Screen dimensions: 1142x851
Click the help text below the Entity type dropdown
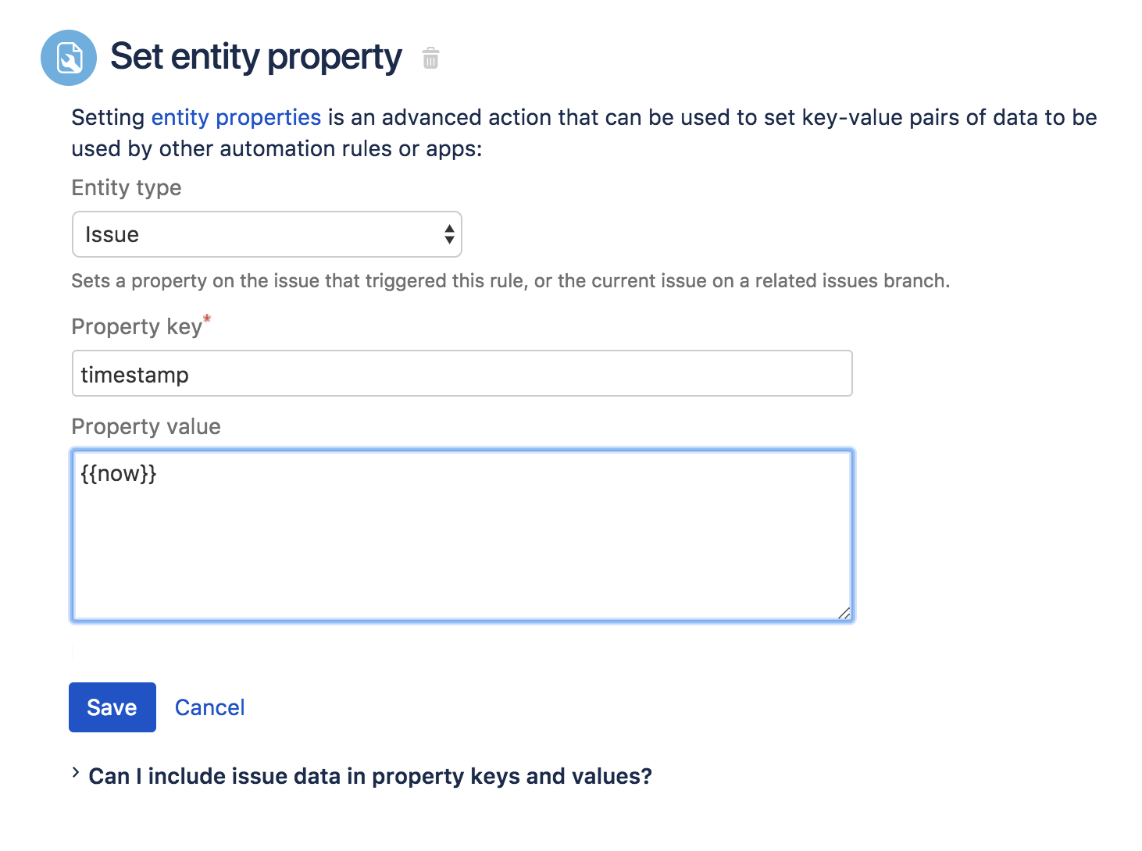point(510,281)
